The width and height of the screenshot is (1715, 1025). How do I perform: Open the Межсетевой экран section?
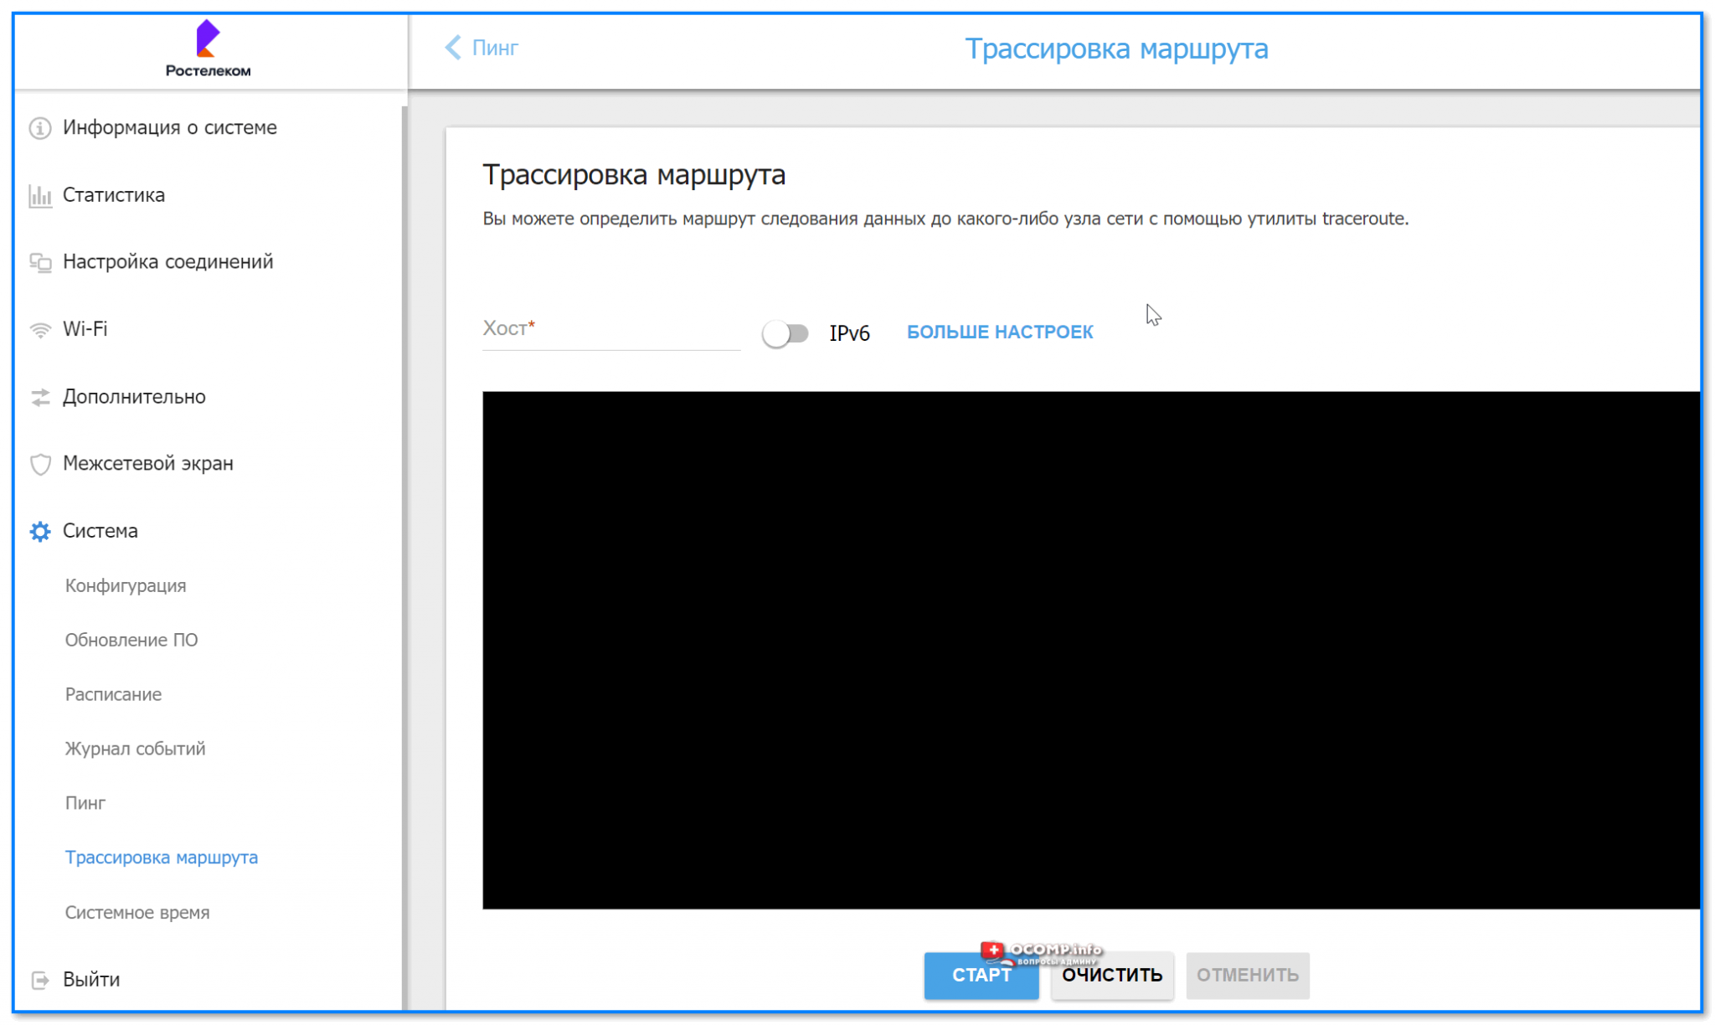point(147,463)
